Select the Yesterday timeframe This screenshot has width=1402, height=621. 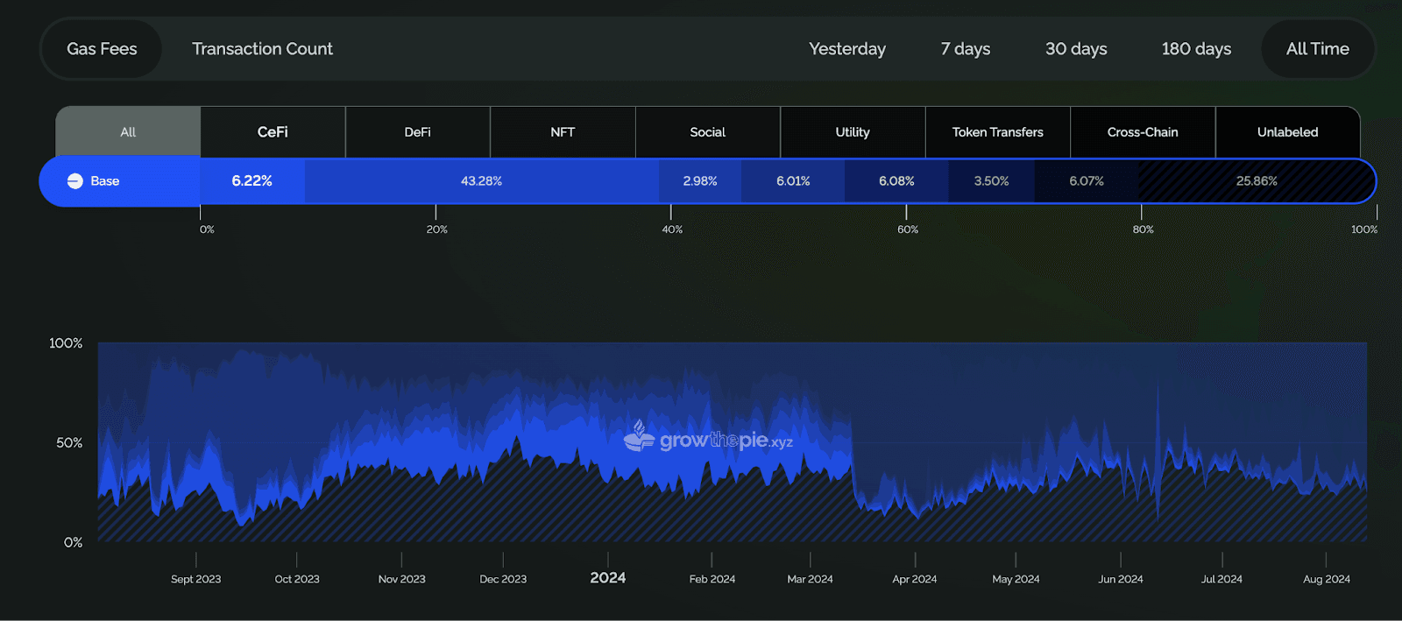tap(846, 49)
